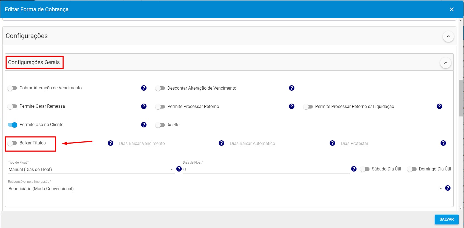Toggle Descontar Alteração de Vencimento switch
This screenshot has width=464, height=228.
click(160, 88)
